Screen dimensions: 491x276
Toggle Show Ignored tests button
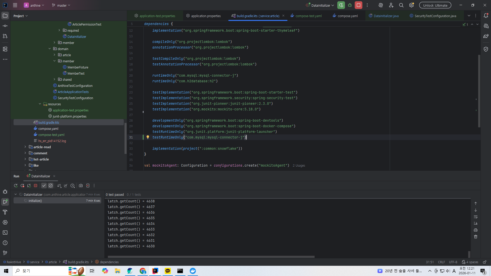tap(51, 186)
